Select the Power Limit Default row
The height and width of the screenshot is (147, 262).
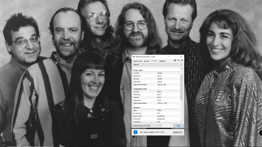pyautogui.click(x=157, y=79)
